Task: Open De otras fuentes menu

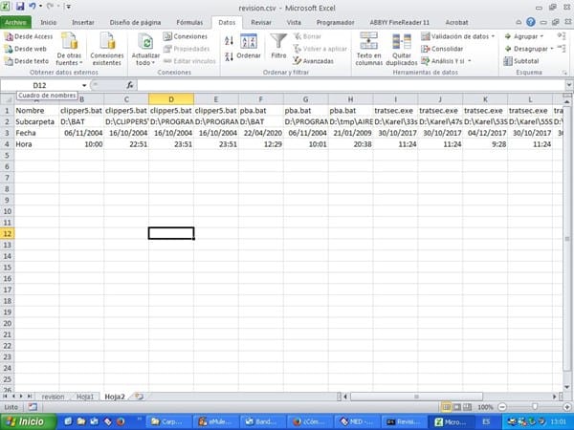Action: pos(69,49)
